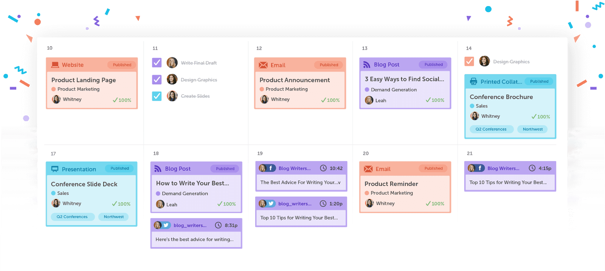Click the Facebook icon on the 10:42 post
605x271 pixels.
270,168
